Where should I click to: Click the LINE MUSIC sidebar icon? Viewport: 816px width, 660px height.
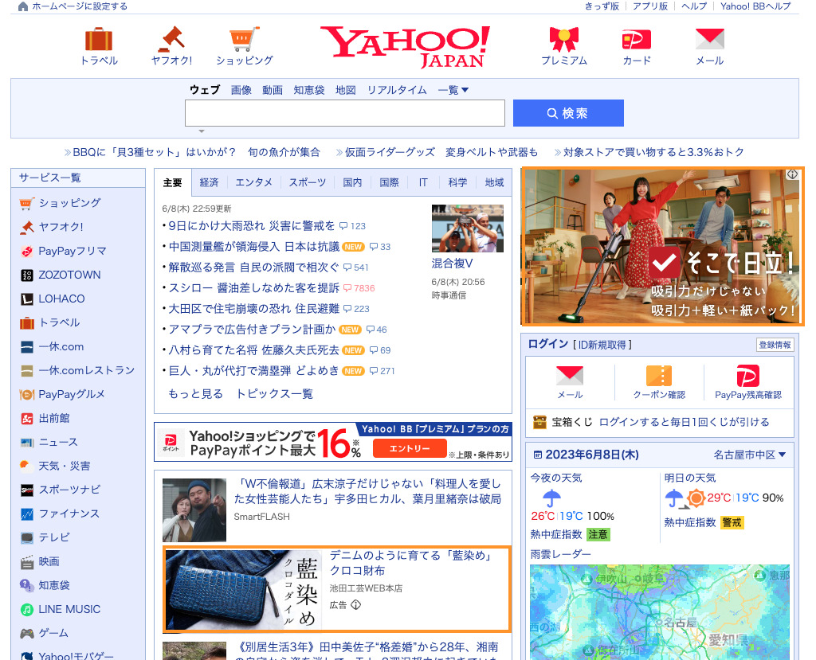[x=26, y=610]
